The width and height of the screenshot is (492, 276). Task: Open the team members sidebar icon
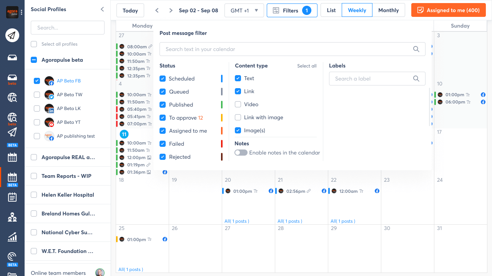pyautogui.click(x=12, y=217)
